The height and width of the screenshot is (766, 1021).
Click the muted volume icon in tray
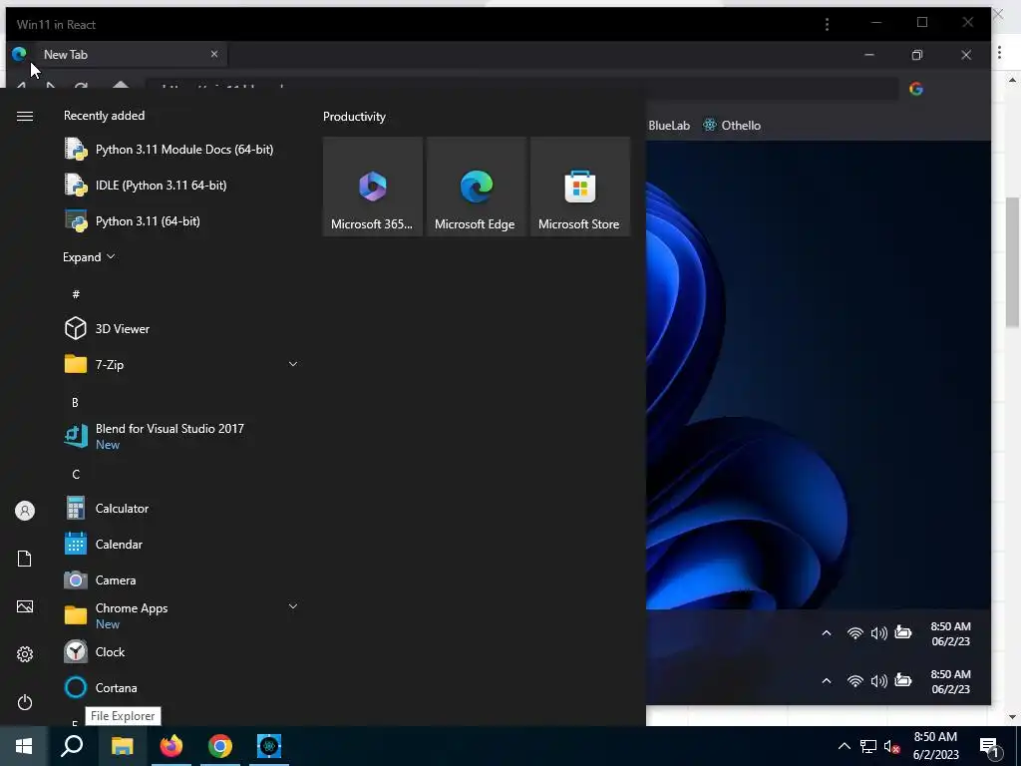[x=892, y=746]
